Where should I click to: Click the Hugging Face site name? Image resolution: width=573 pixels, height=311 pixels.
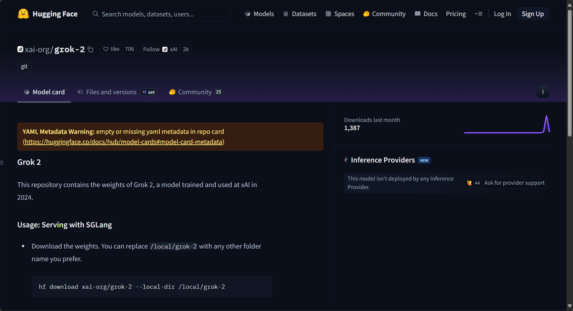[x=55, y=14]
